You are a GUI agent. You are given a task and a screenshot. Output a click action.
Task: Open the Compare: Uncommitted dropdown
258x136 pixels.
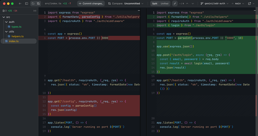pos(126,3)
